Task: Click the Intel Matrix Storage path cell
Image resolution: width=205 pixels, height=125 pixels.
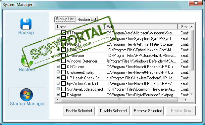Action: pos(141,44)
